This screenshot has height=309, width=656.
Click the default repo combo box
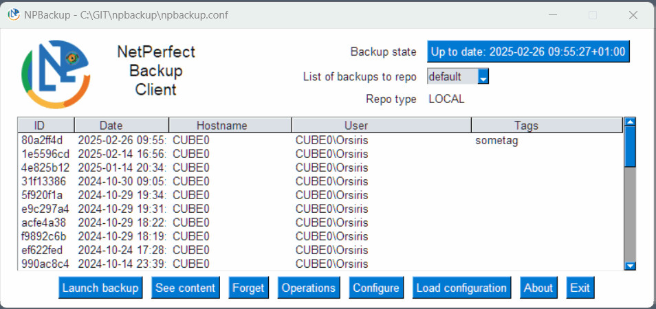(x=452, y=77)
